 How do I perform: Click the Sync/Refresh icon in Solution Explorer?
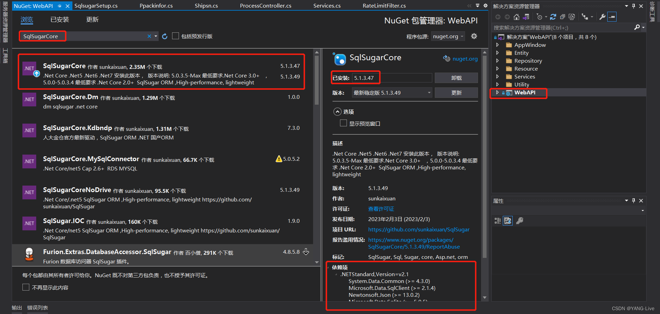553,17
